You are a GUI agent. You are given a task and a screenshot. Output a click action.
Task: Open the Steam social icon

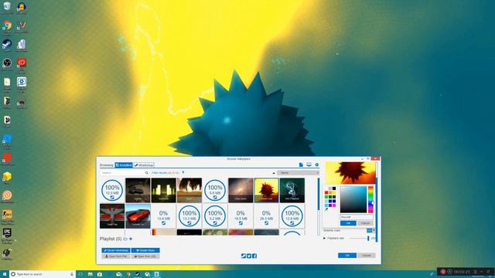pos(244,256)
